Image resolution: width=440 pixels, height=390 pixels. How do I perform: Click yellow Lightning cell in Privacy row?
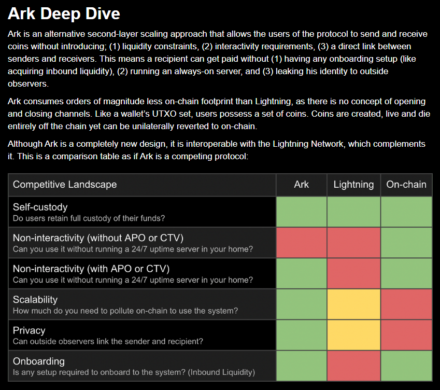click(x=353, y=335)
